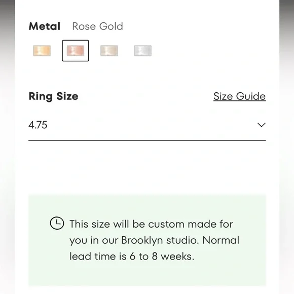Click the "Ring Size" heading
The image size is (294, 294).
53,96
